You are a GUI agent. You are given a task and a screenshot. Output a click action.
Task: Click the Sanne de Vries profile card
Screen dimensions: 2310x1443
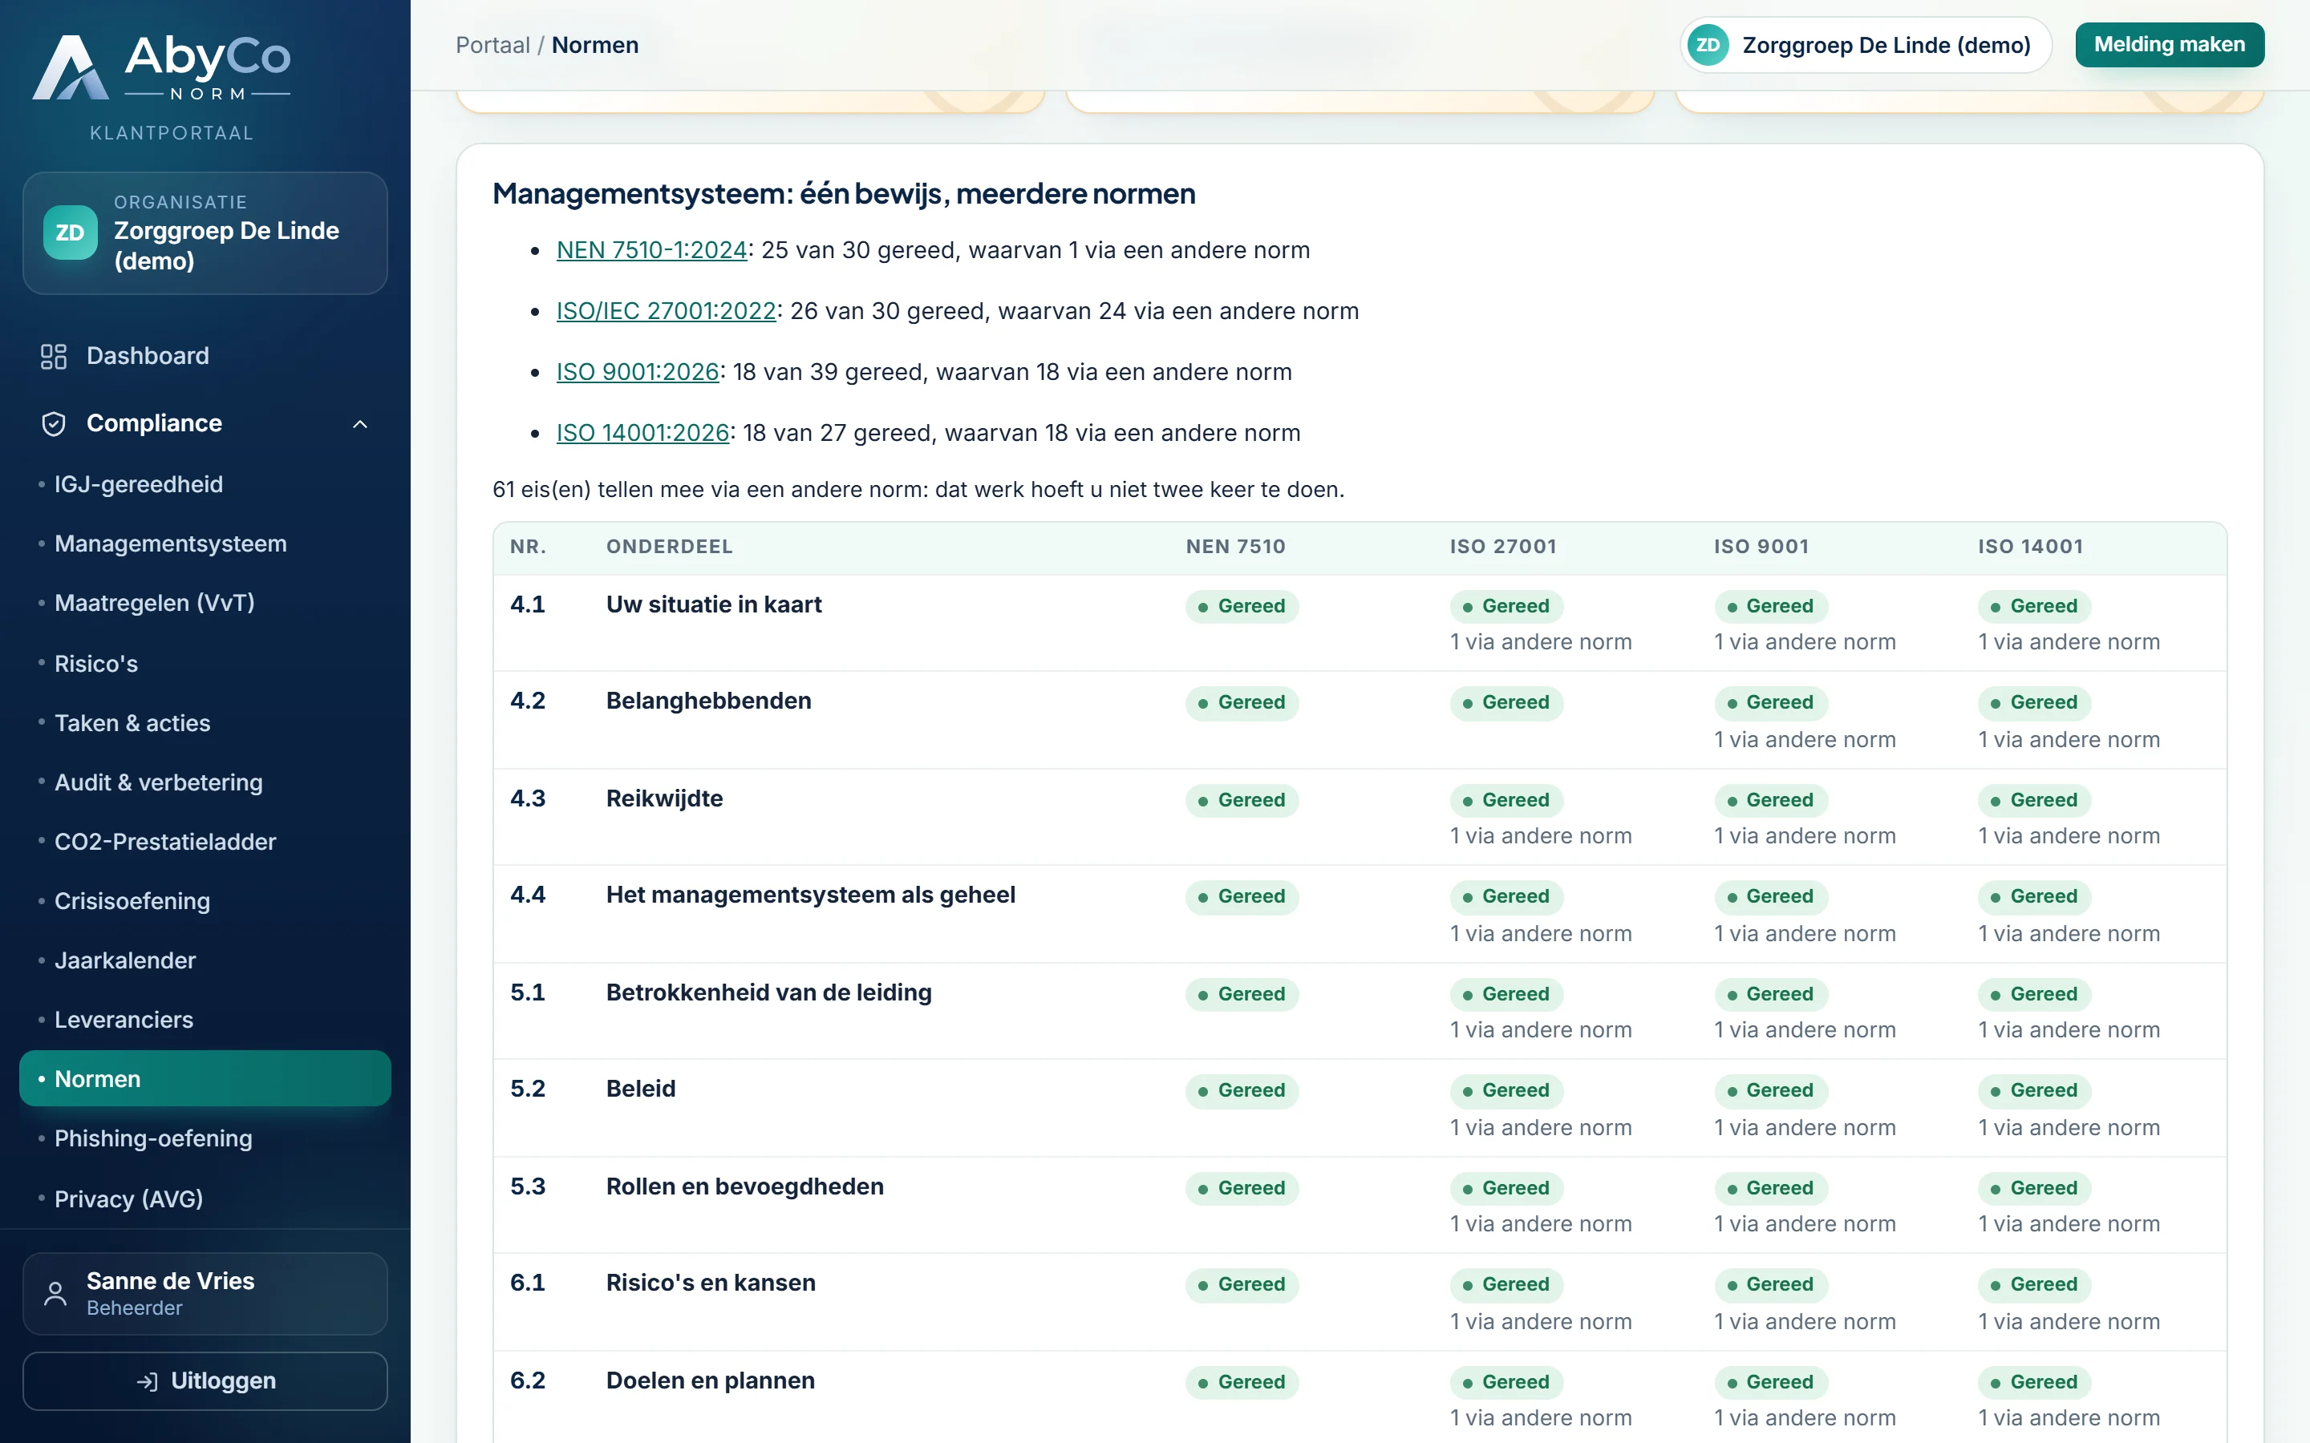point(205,1293)
